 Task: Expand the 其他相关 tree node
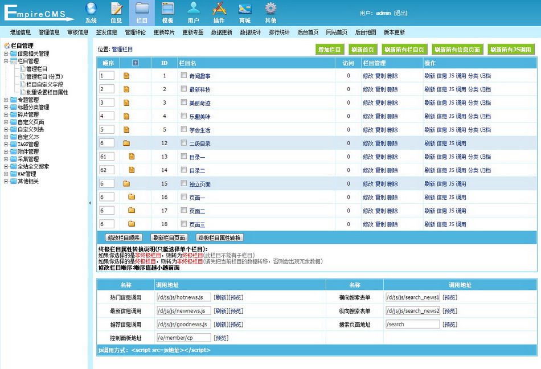click(x=6, y=182)
